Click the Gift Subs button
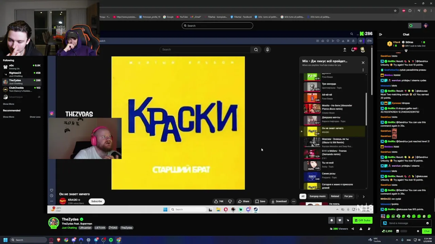 point(362,220)
